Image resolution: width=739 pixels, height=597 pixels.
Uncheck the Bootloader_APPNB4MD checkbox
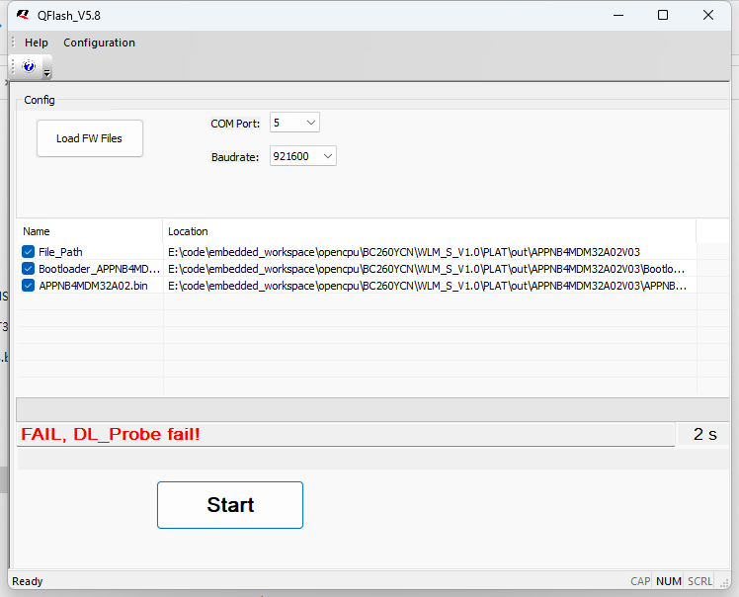[x=29, y=269]
